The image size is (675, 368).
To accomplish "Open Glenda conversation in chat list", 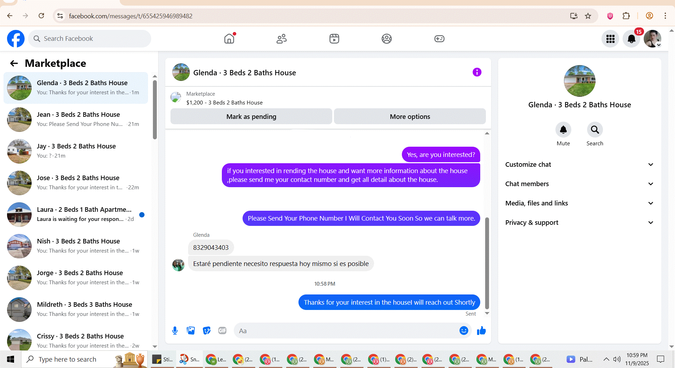I will 76,88.
